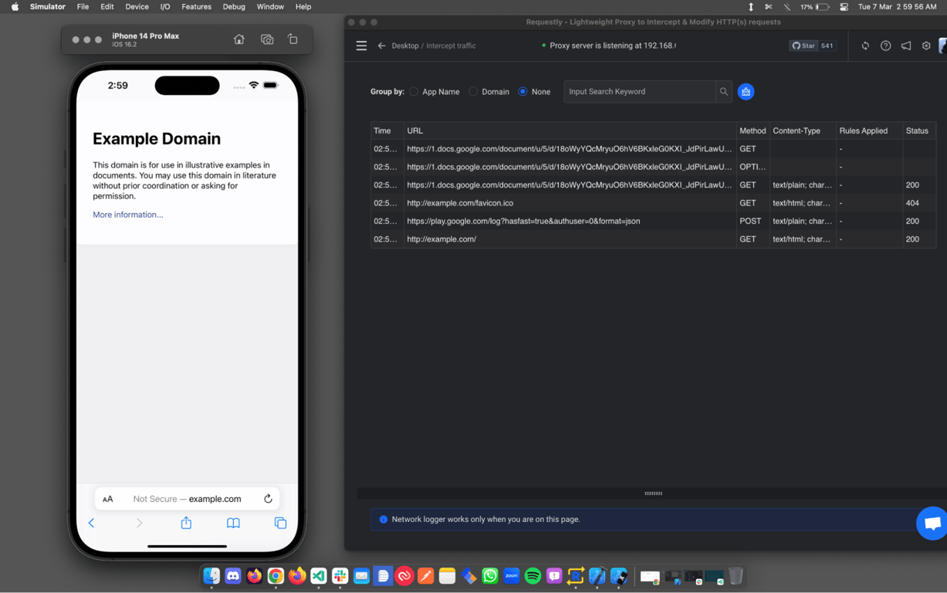This screenshot has height=593, width=947.
Task: Open the I/O menu
Action: (164, 7)
